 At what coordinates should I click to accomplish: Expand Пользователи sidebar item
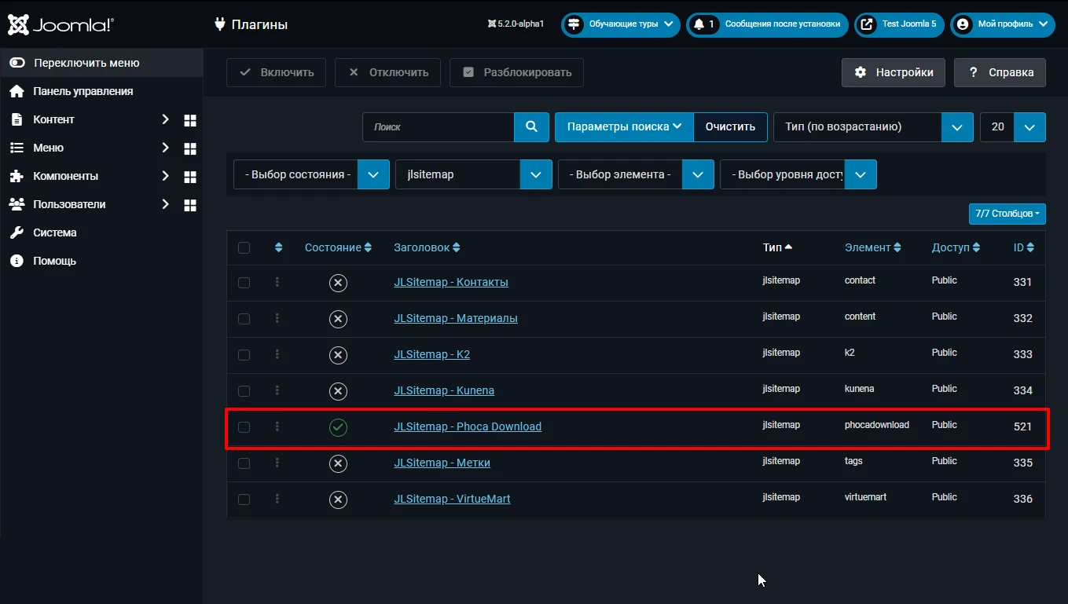pyautogui.click(x=165, y=204)
